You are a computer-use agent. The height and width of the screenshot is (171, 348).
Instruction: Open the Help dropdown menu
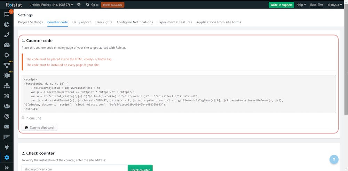pyautogui.click(x=301, y=5)
